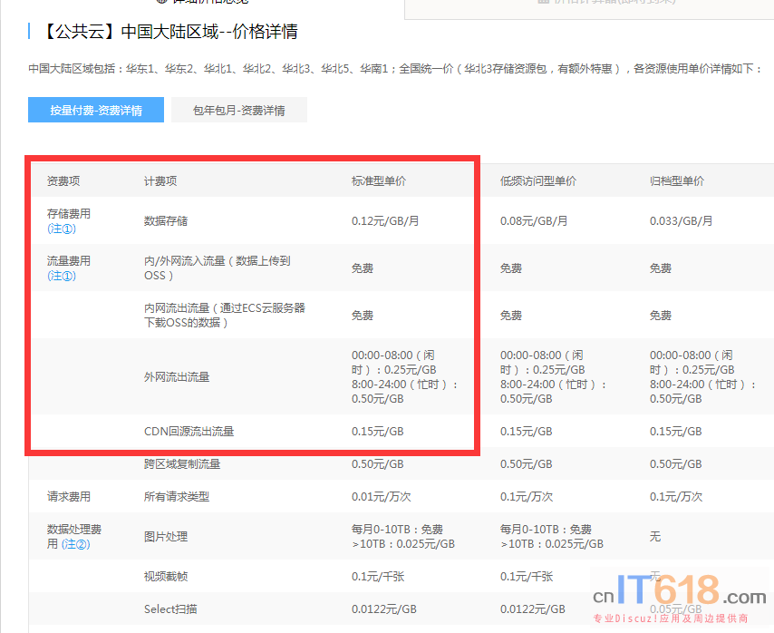Open 注① link under 流量费用
The width and height of the screenshot is (774, 633).
click(62, 276)
